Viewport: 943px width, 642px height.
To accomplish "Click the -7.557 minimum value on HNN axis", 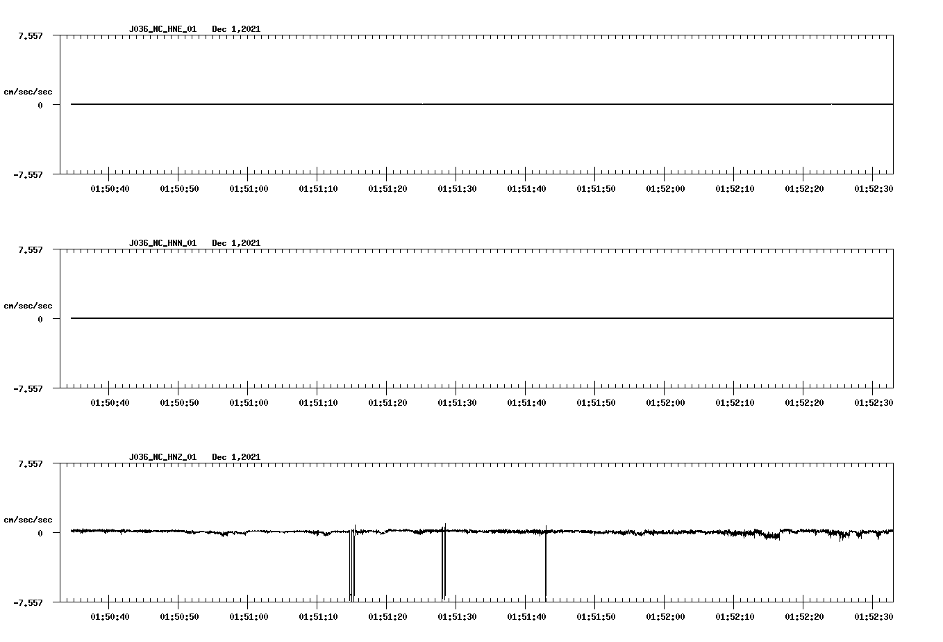I will (x=28, y=389).
